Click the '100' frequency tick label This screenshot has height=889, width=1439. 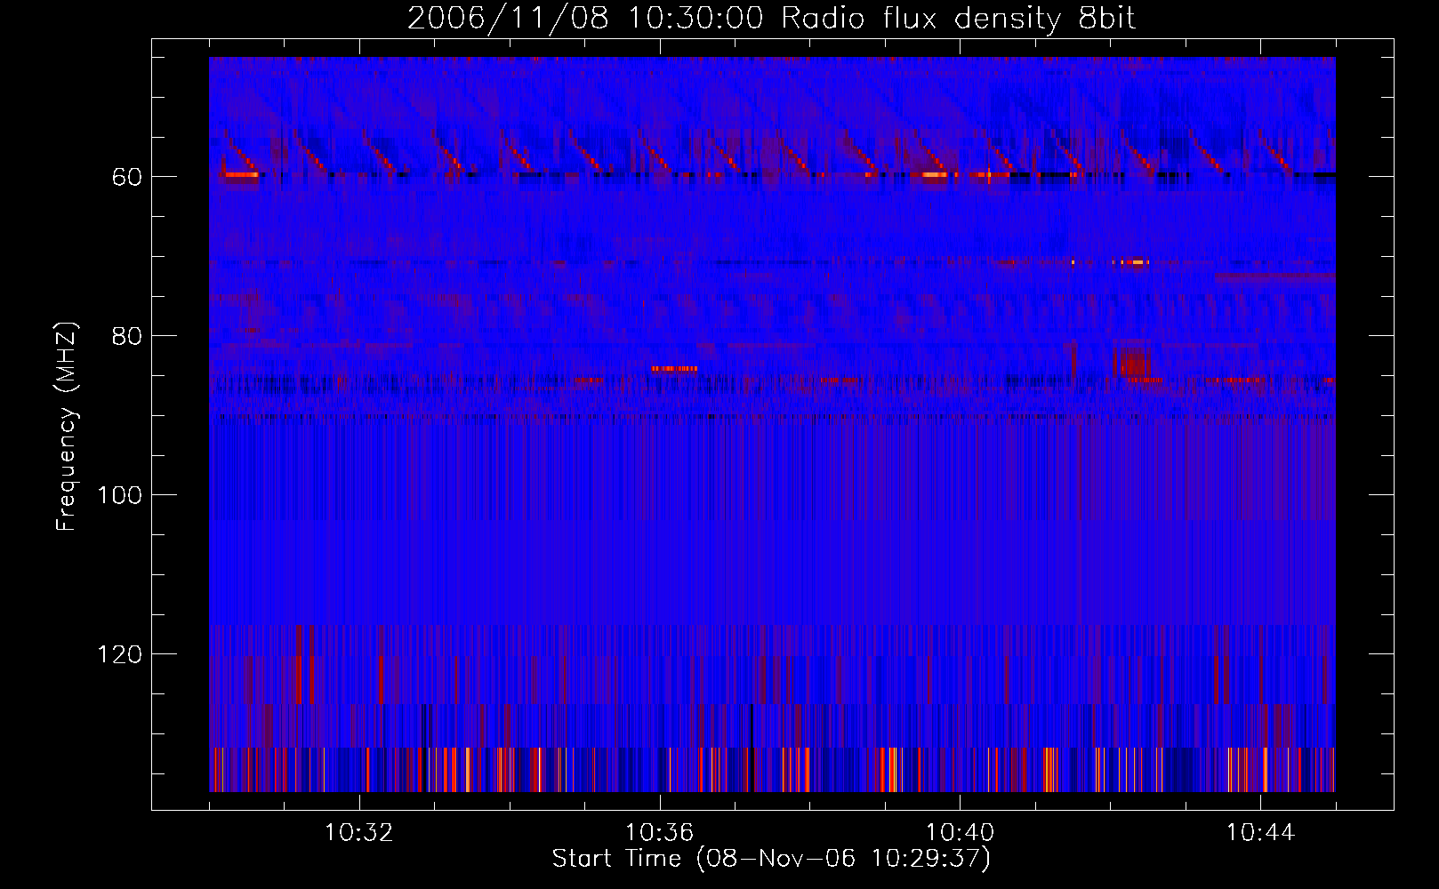point(119,495)
